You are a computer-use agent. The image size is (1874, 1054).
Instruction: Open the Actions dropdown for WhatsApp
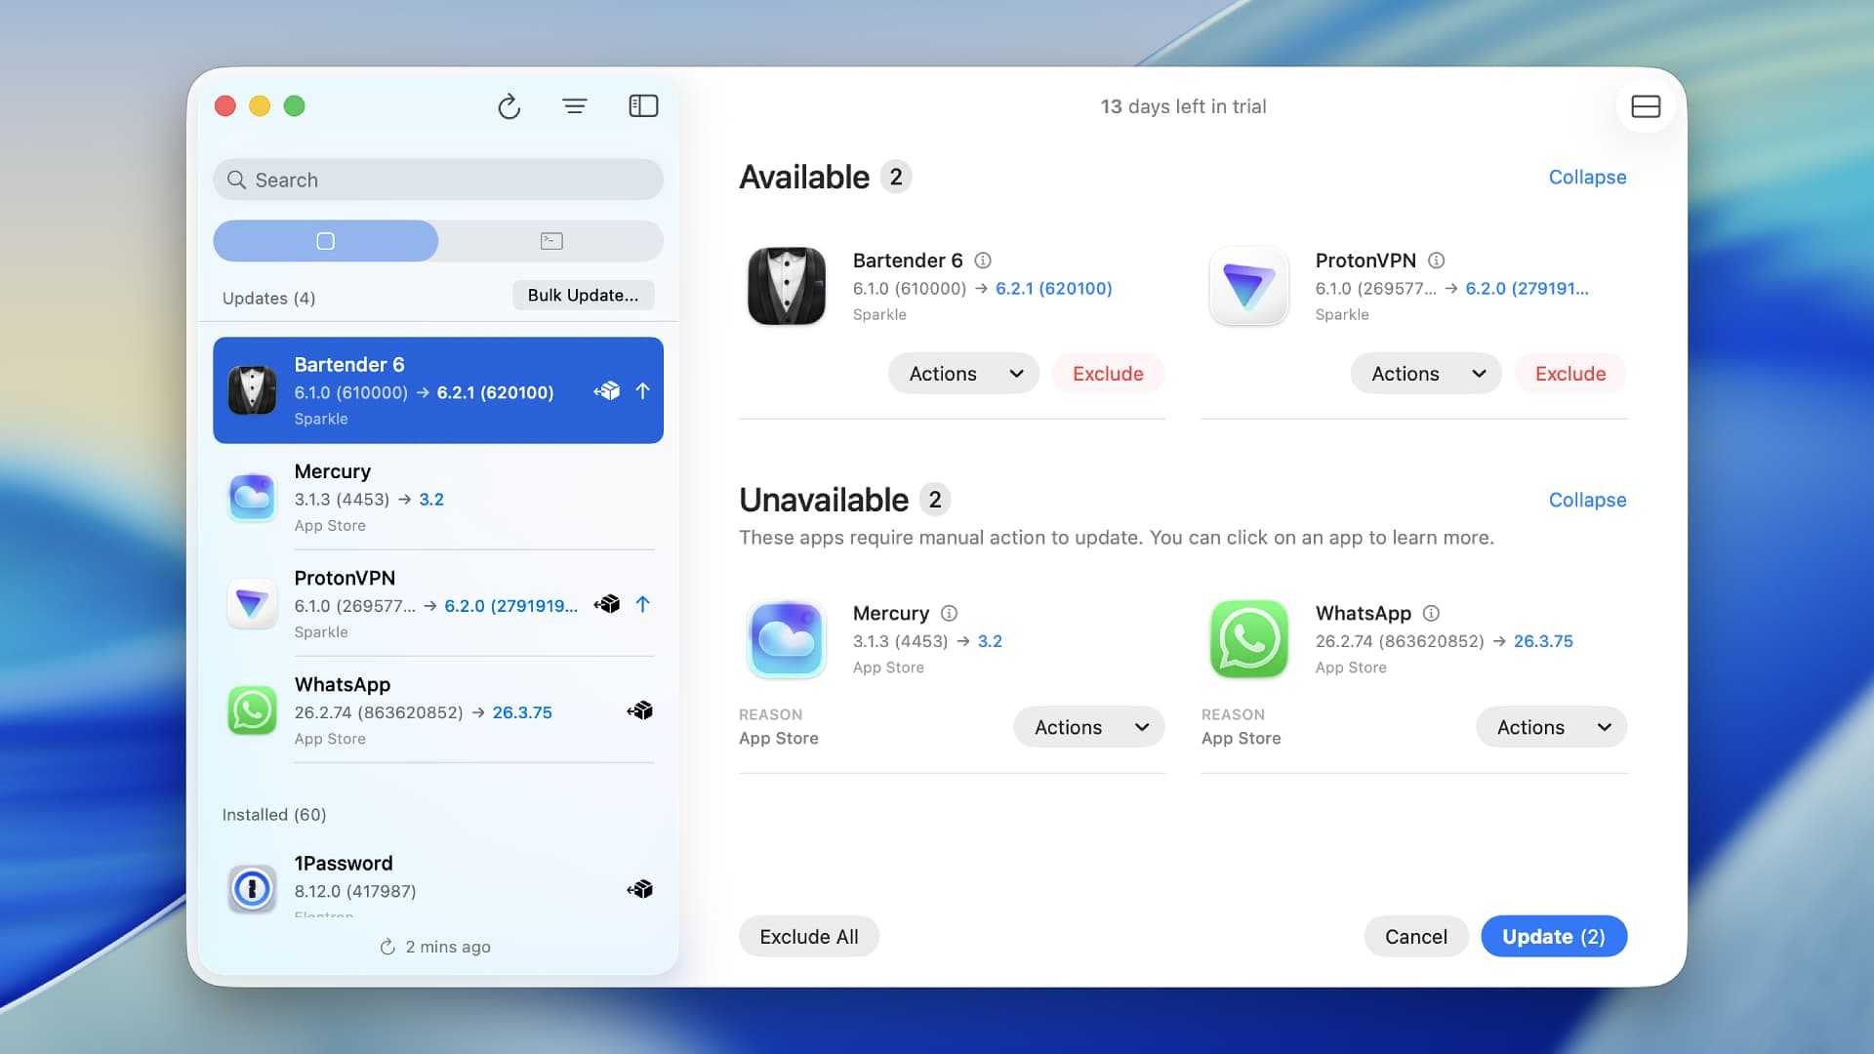[x=1551, y=727]
